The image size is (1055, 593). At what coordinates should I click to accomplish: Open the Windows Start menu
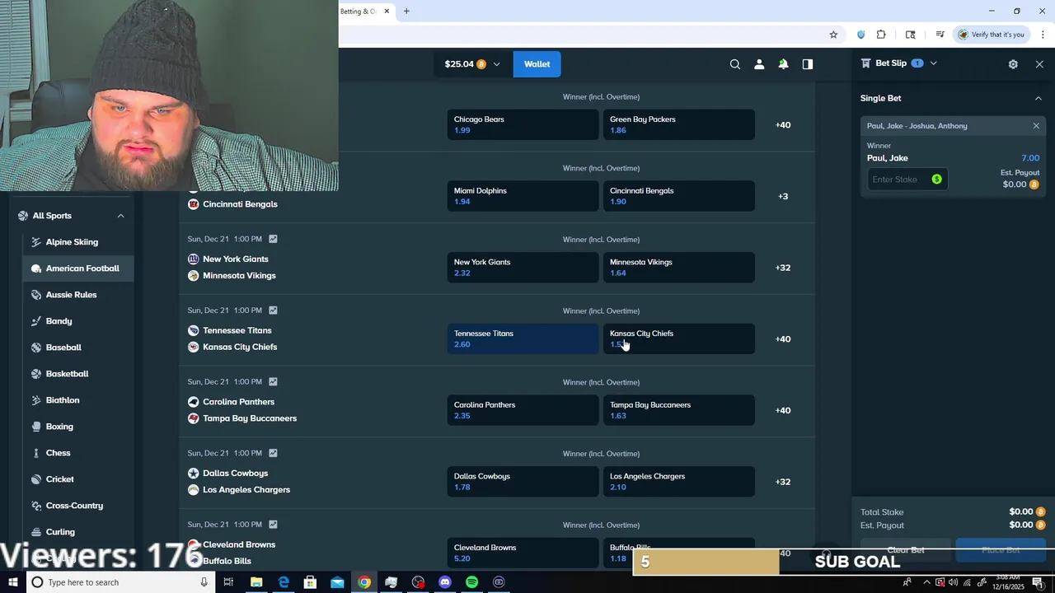click(x=12, y=582)
